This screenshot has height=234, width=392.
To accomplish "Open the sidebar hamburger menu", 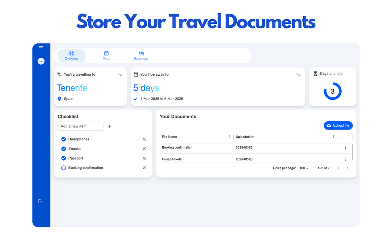I will coord(41,47).
